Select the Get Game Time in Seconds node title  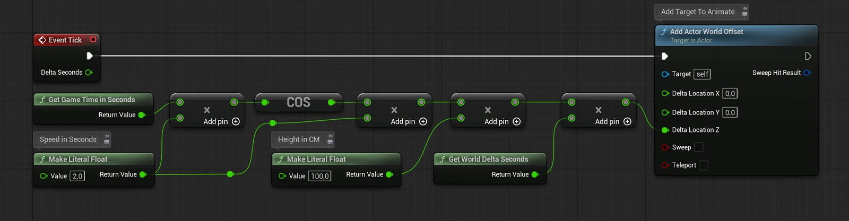(92, 100)
